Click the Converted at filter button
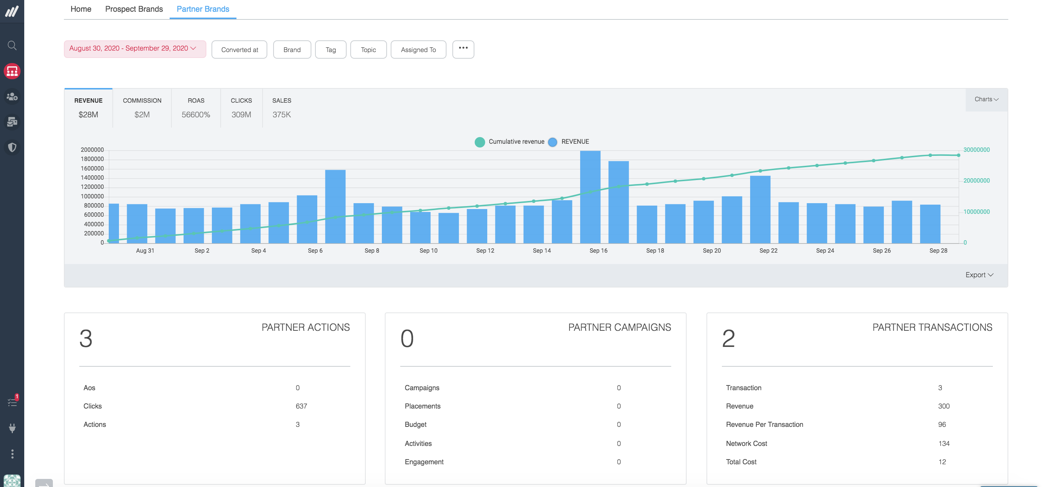Screen dimensions: 1045x487 [x=239, y=50]
